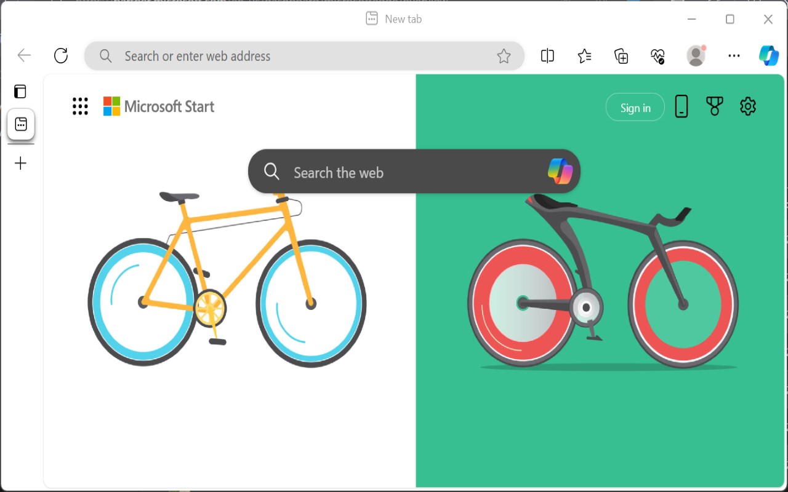This screenshot has width=788, height=492.
Task: Open the Microsoft apps grid launcher
Action: (80, 106)
